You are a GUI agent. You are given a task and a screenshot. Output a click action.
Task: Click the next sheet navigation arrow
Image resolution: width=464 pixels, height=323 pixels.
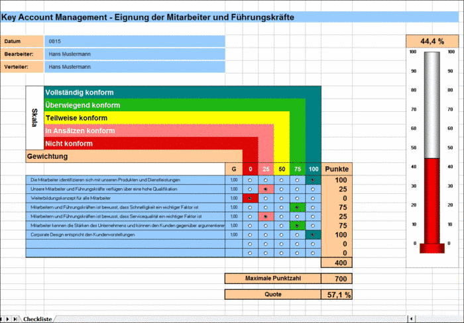click(8, 319)
